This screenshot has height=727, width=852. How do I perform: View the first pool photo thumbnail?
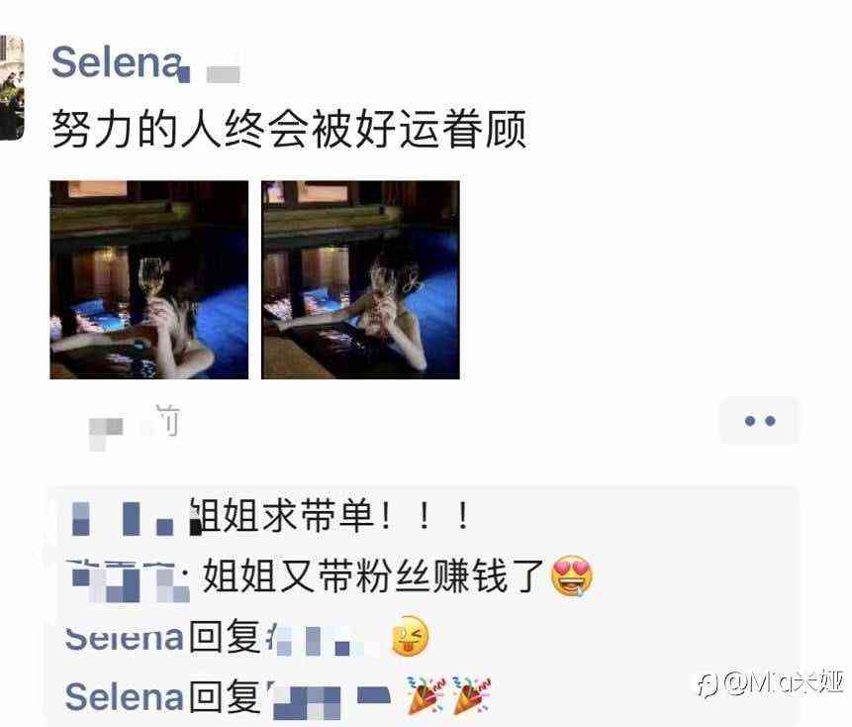point(148,279)
